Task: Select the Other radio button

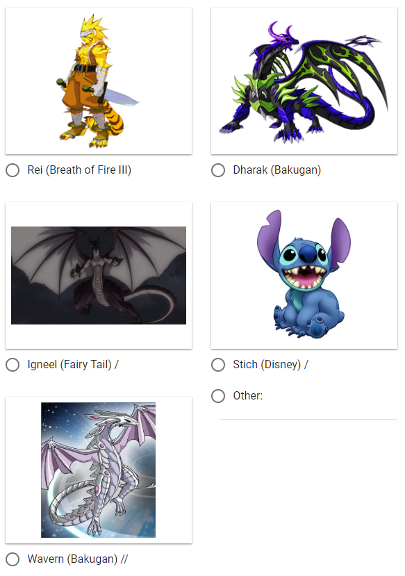Action: point(218,396)
